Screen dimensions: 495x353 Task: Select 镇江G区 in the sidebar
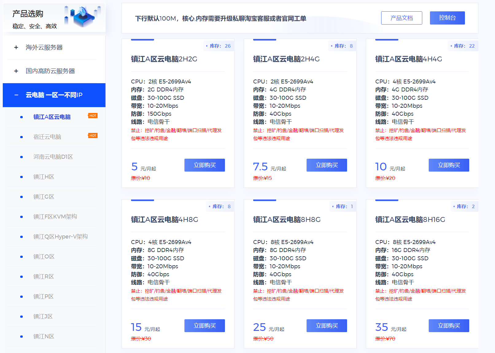[44, 197]
